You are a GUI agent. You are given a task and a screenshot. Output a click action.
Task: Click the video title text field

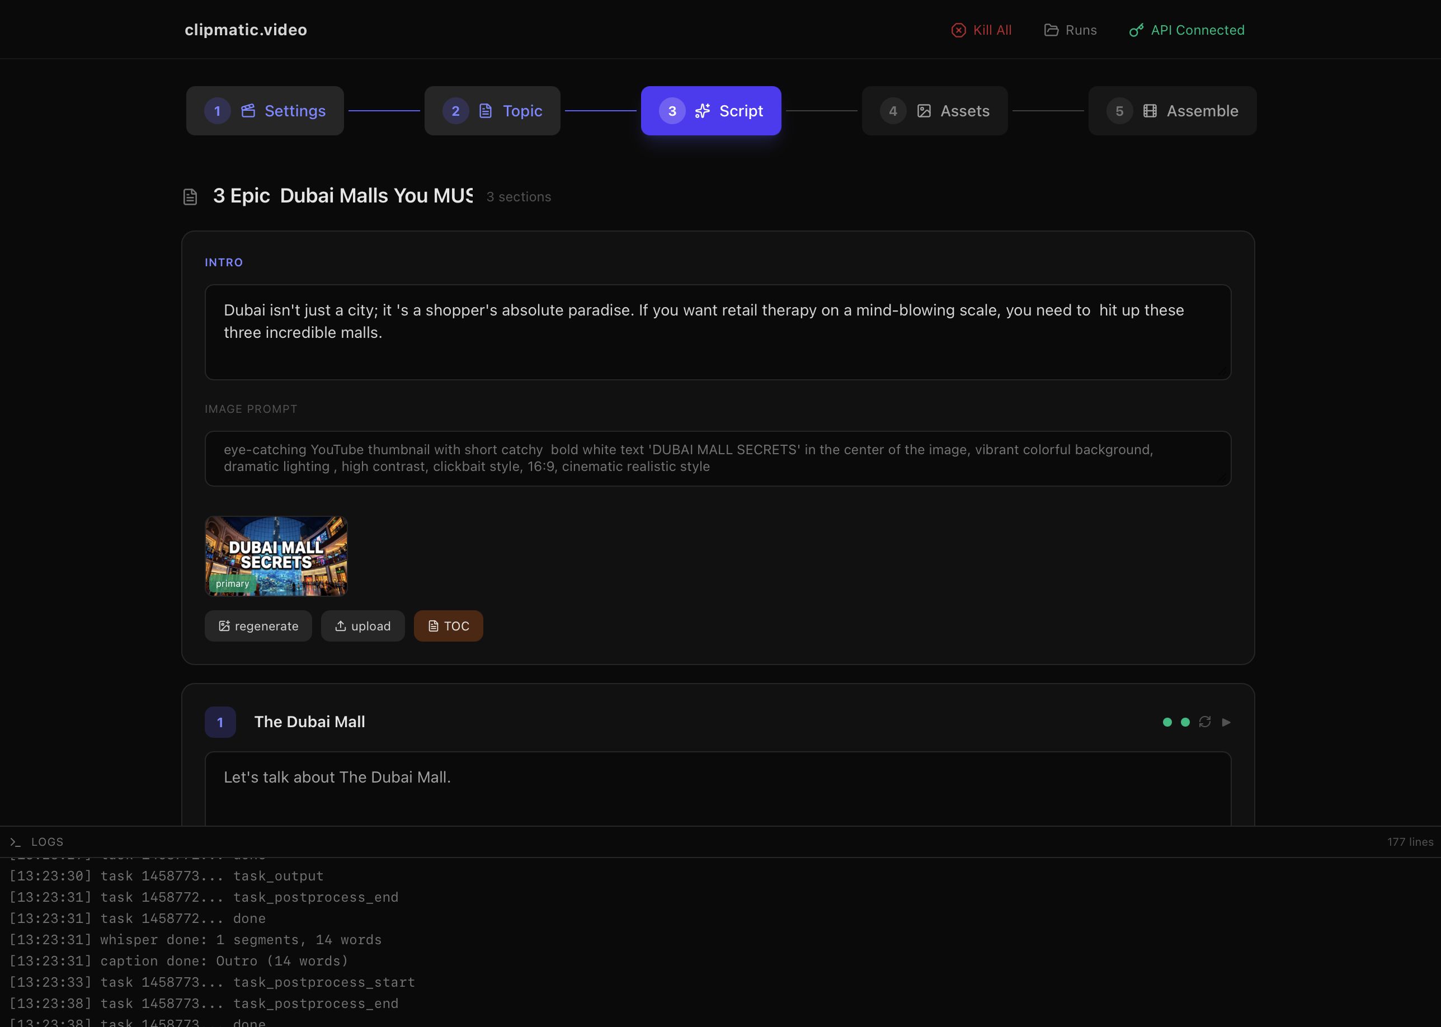(342, 196)
